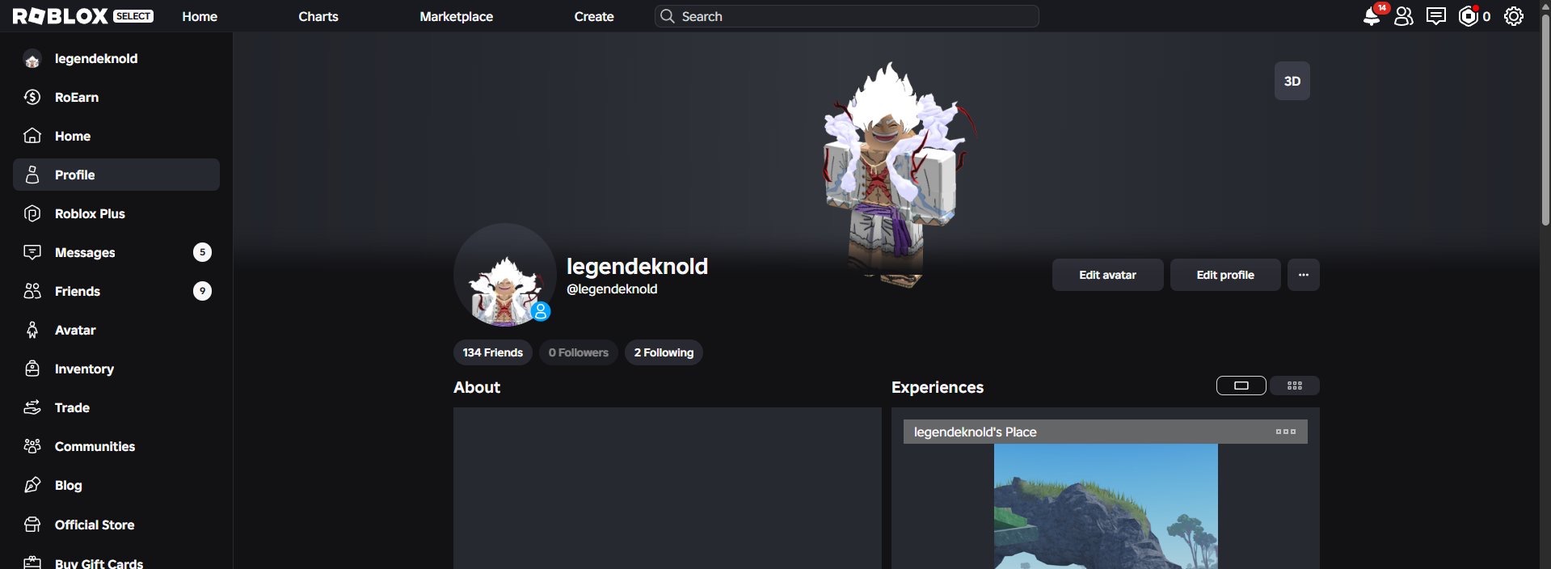This screenshot has width=1551, height=569.
Task: Toggle the avatar 3D view button
Action: [x=1292, y=81]
